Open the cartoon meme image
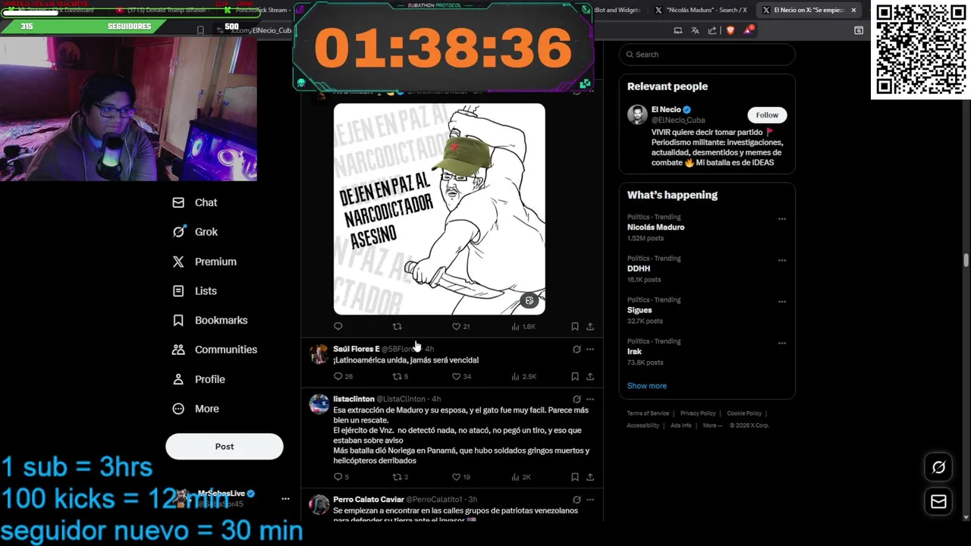The image size is (971, 546). tap(439, 209)
